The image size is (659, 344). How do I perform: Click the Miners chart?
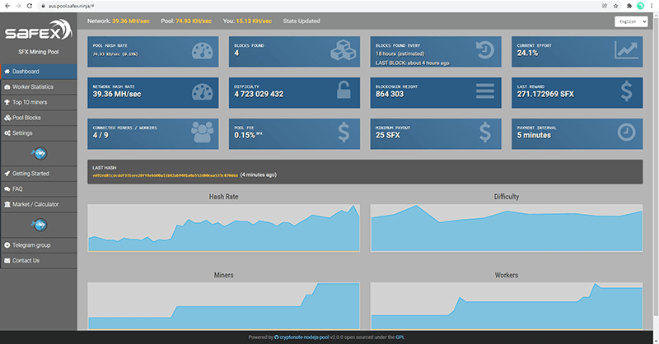pos(223,306)
